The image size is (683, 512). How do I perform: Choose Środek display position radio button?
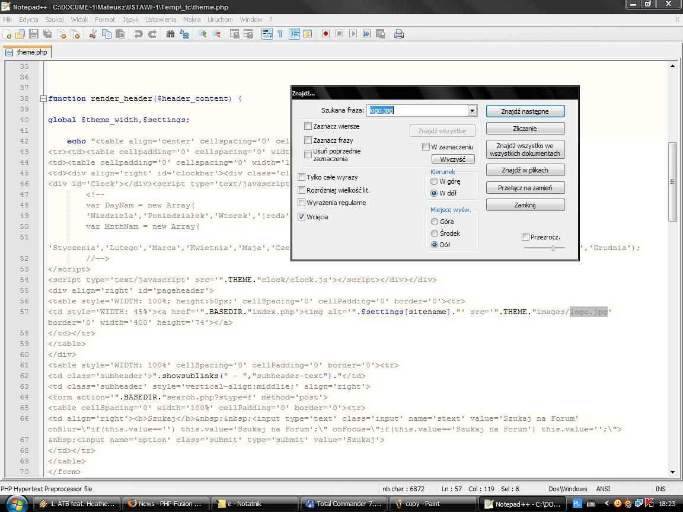click(434, 233)
